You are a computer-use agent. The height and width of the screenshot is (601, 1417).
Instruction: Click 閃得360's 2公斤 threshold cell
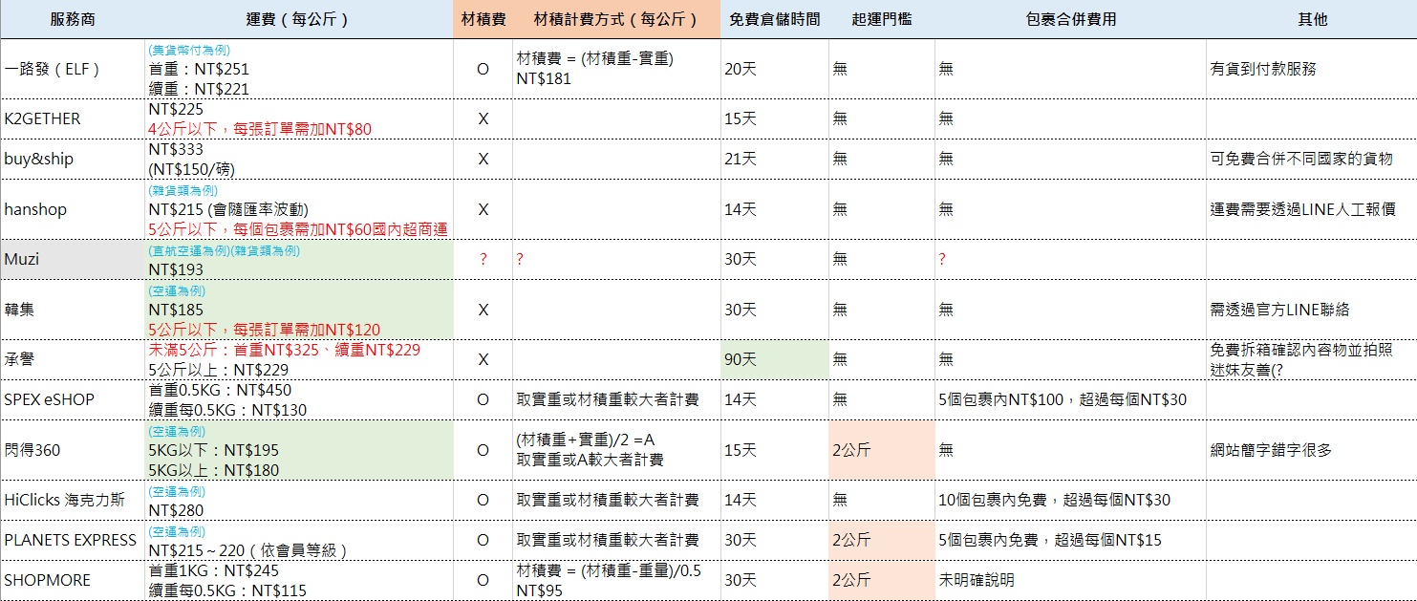(x=881, y=450)
